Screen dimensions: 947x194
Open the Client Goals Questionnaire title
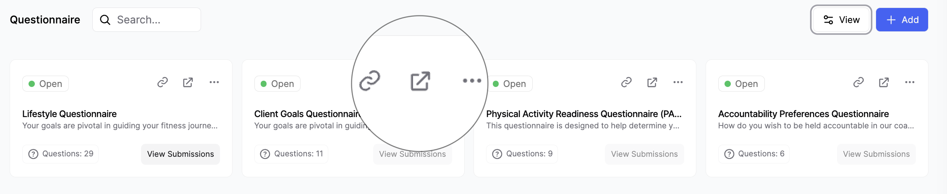[x=307, y=114]
